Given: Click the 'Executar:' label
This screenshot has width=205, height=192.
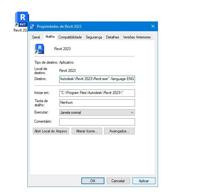Looking at the screenshot, I should click(41, 112).
